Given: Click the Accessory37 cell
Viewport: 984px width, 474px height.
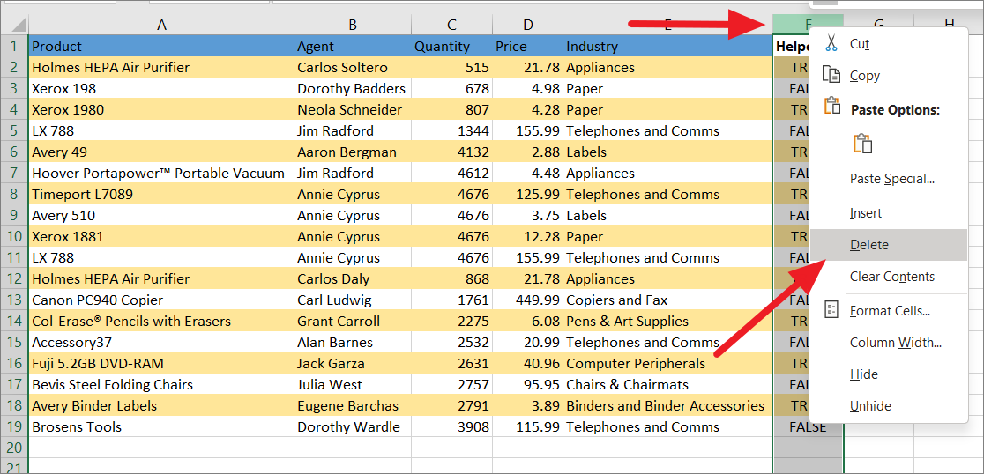Looking at the screenshot, I should [x=161, y=343].
